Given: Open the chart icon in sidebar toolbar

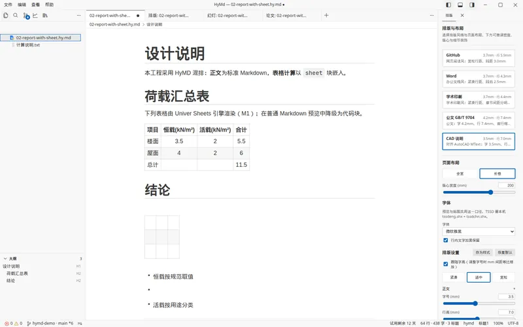Looking at the screenshot, I should 35,15.
